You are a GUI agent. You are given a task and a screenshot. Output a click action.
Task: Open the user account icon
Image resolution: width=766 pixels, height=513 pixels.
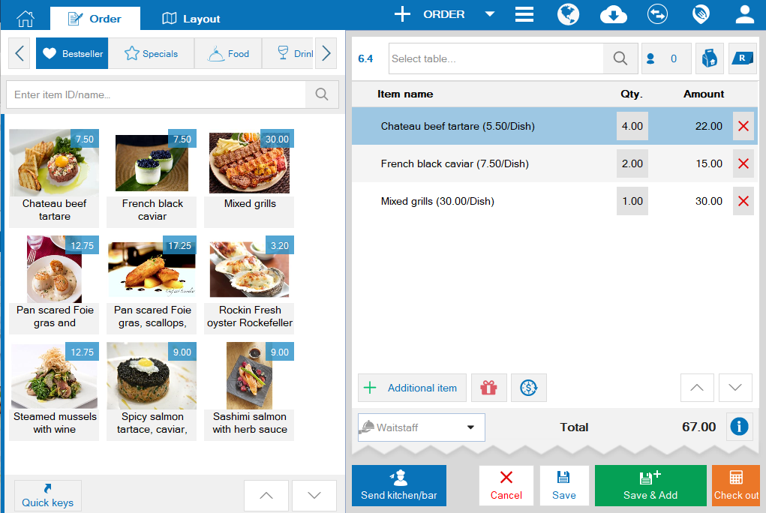click(x=745, y=14)
